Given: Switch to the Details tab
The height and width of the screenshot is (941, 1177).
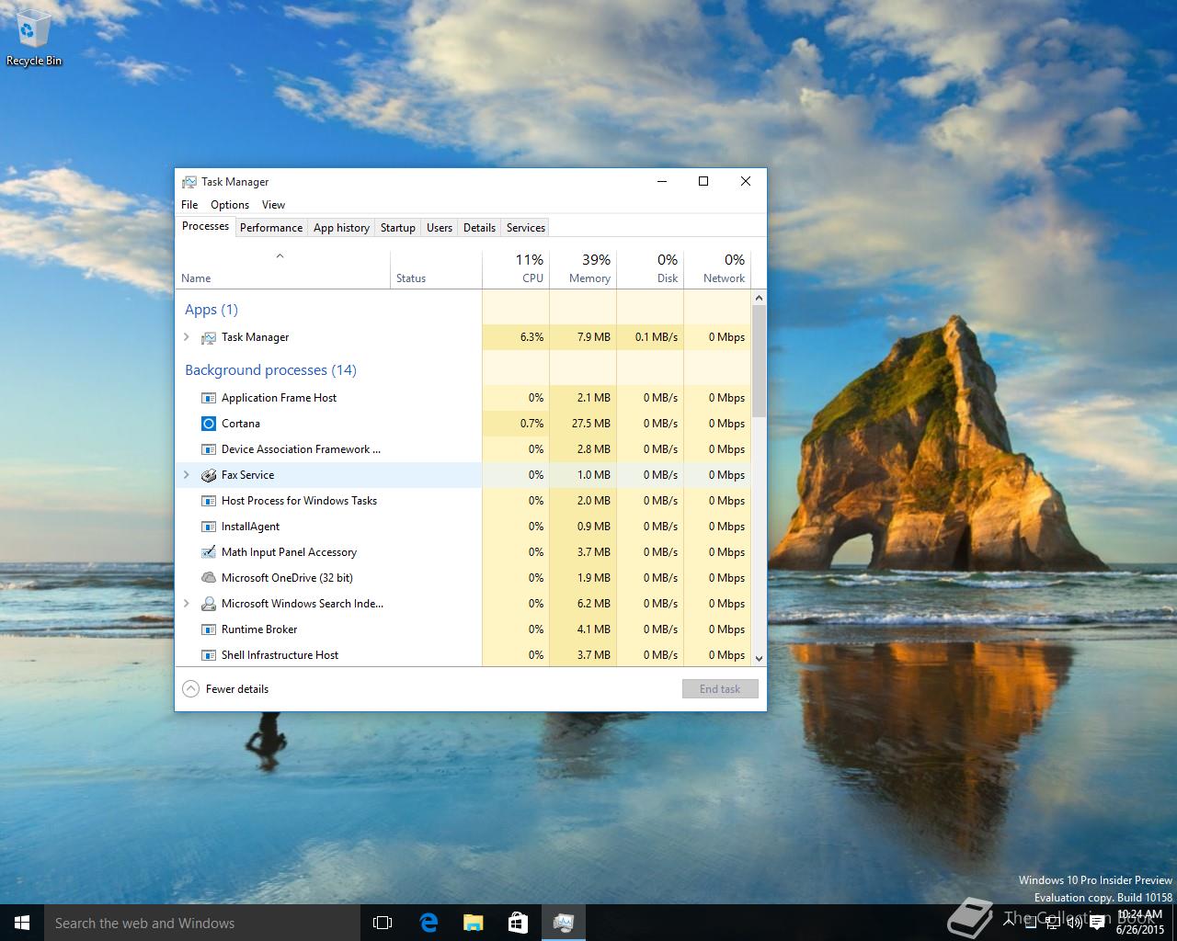Looking at the screenshot, I should tap(479, 228).
